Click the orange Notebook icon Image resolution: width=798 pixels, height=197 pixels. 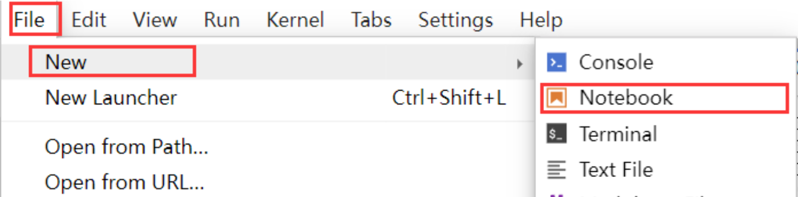point(556,98)
